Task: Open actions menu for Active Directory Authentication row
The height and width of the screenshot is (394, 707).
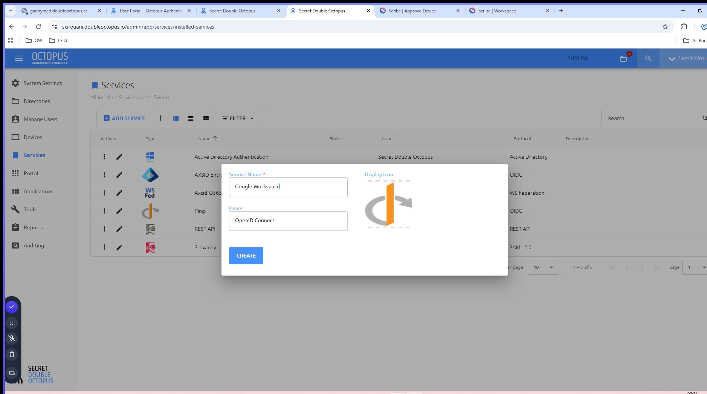Action: click(104, 157)
